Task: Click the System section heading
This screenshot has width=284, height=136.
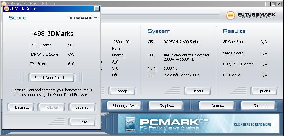Action: click(x=159, y=31)
